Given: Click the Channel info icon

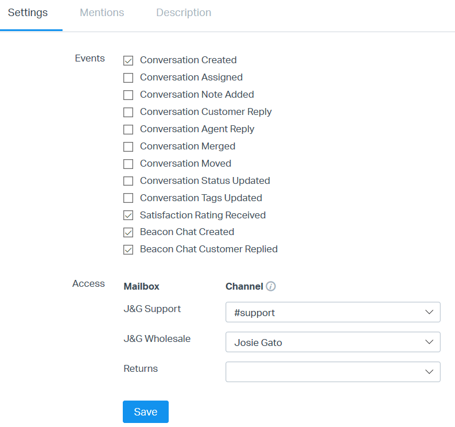Looking at the screenshot, I should (271, 286).
